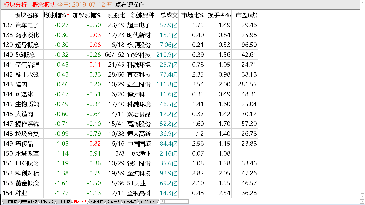Click leading stock 博迈科
The height and width of the screenshot is (205, 365).
(x=136, y=94)
